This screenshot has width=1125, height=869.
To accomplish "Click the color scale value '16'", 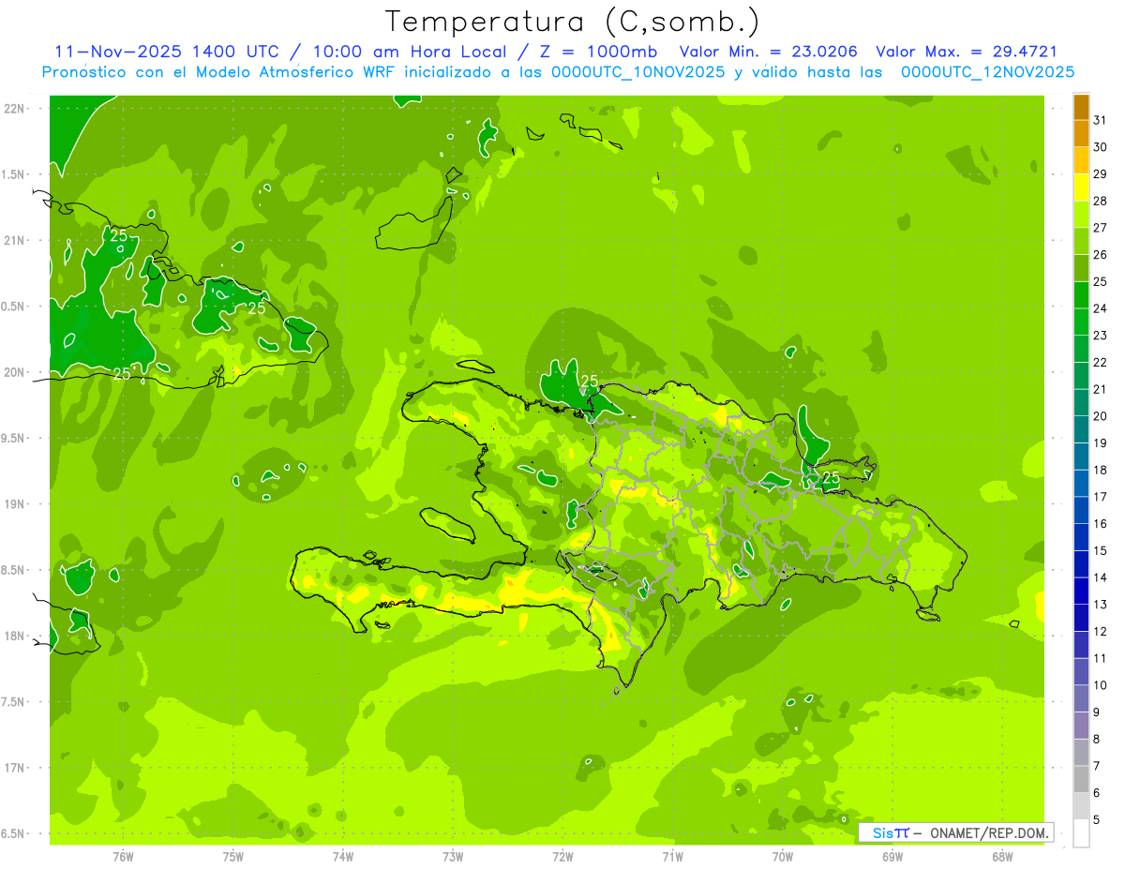I will pyautogui.click(x=1101, y=524).
